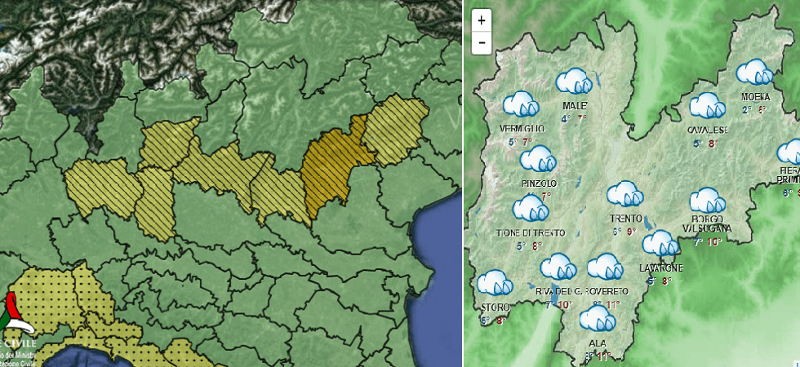Select the Malè weather forecast icon

(574, 81)
